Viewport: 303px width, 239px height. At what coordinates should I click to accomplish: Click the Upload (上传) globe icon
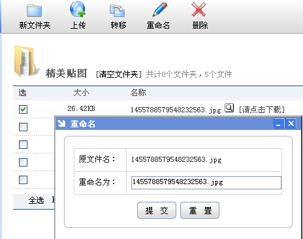pyautogui.click(x=78, y=9)
